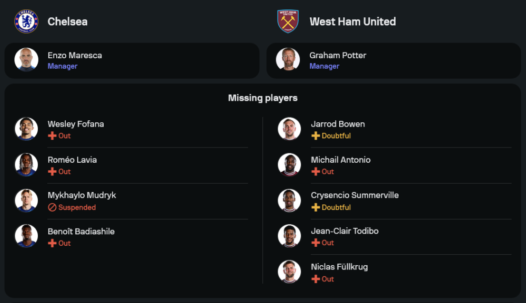Screen dimensions: 526x303
Task: Open Graham Potter's manager photo
Action: [x=288, y=60]
